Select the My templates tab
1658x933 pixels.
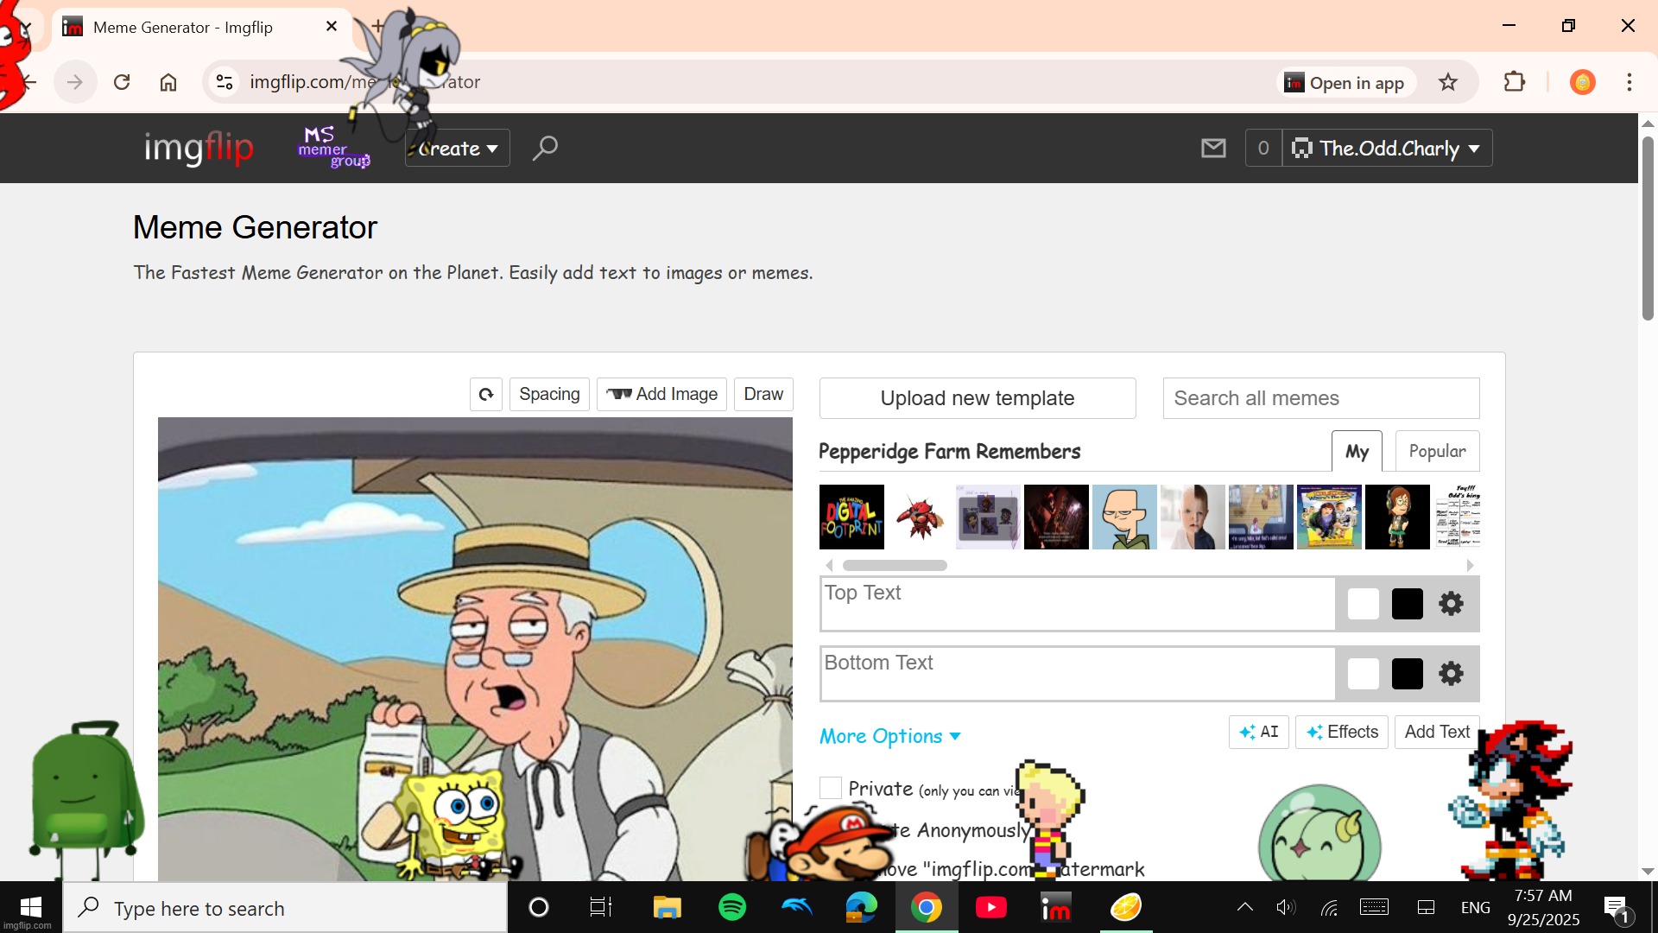(1357, 451)
